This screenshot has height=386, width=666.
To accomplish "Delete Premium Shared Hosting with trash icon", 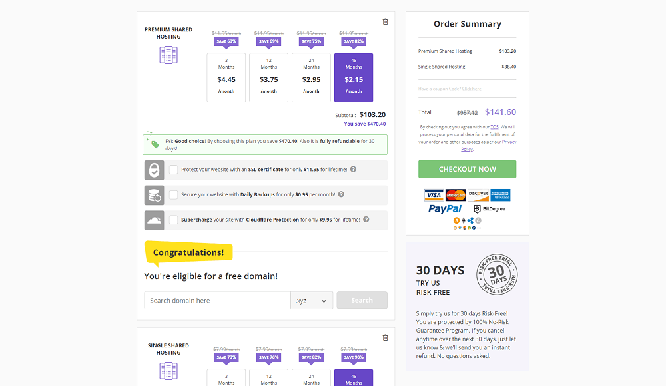I will point(385,22).
